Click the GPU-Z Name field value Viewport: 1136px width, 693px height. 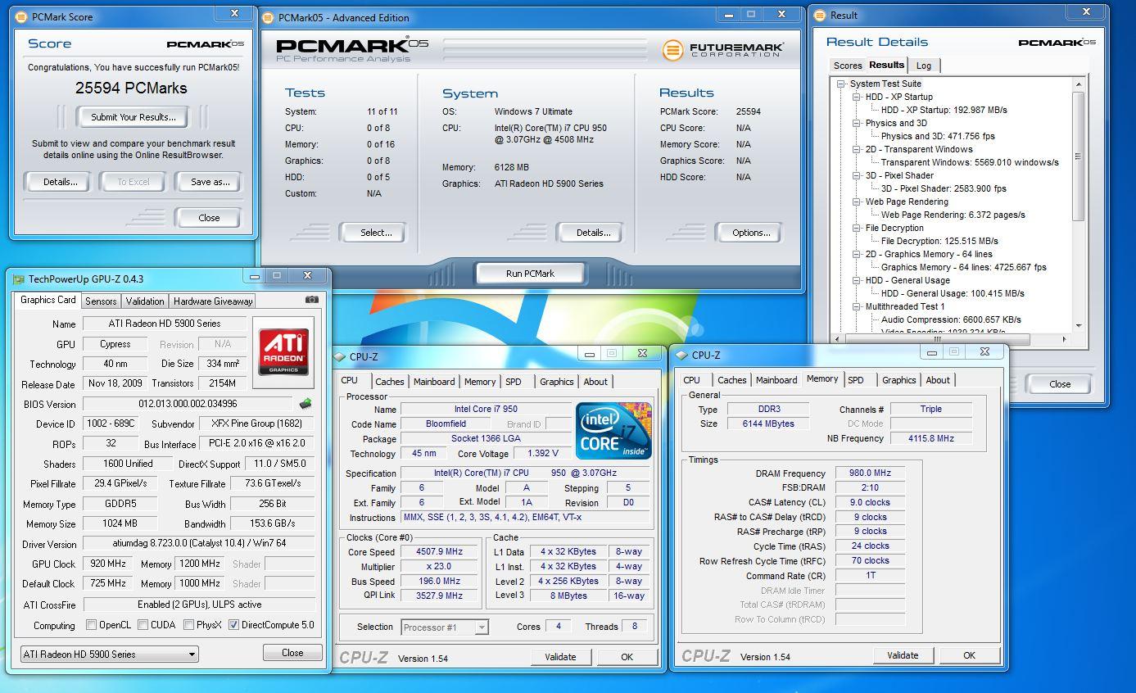(x=164, y=324)
